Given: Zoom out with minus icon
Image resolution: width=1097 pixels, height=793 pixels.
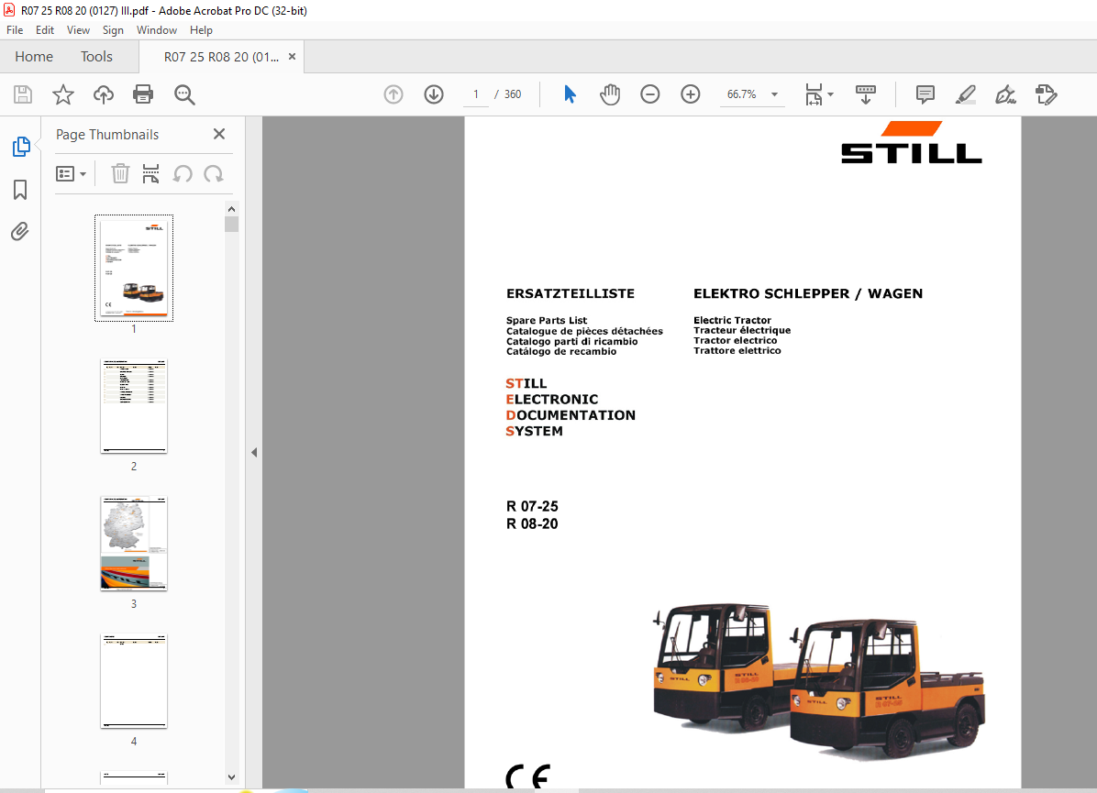Looking at the screenshot, I should pos(650,94).
